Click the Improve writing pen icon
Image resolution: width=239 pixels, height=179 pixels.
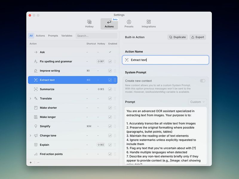(36, 71)
